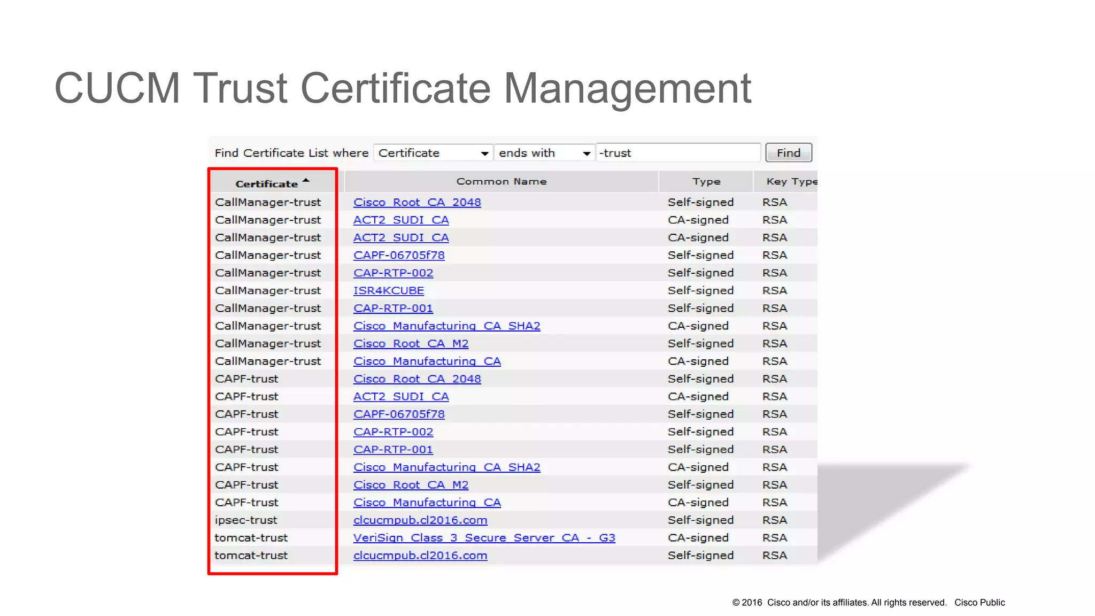This screenshot has width=1095, height=616.
Task: Open the Certificate field dropdown
Action: pyautogui.click(x=433, y=153)
